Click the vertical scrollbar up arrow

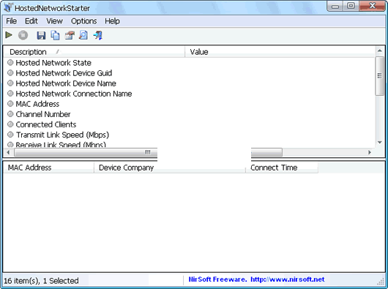pyautogui.click(x=380, y=50)
